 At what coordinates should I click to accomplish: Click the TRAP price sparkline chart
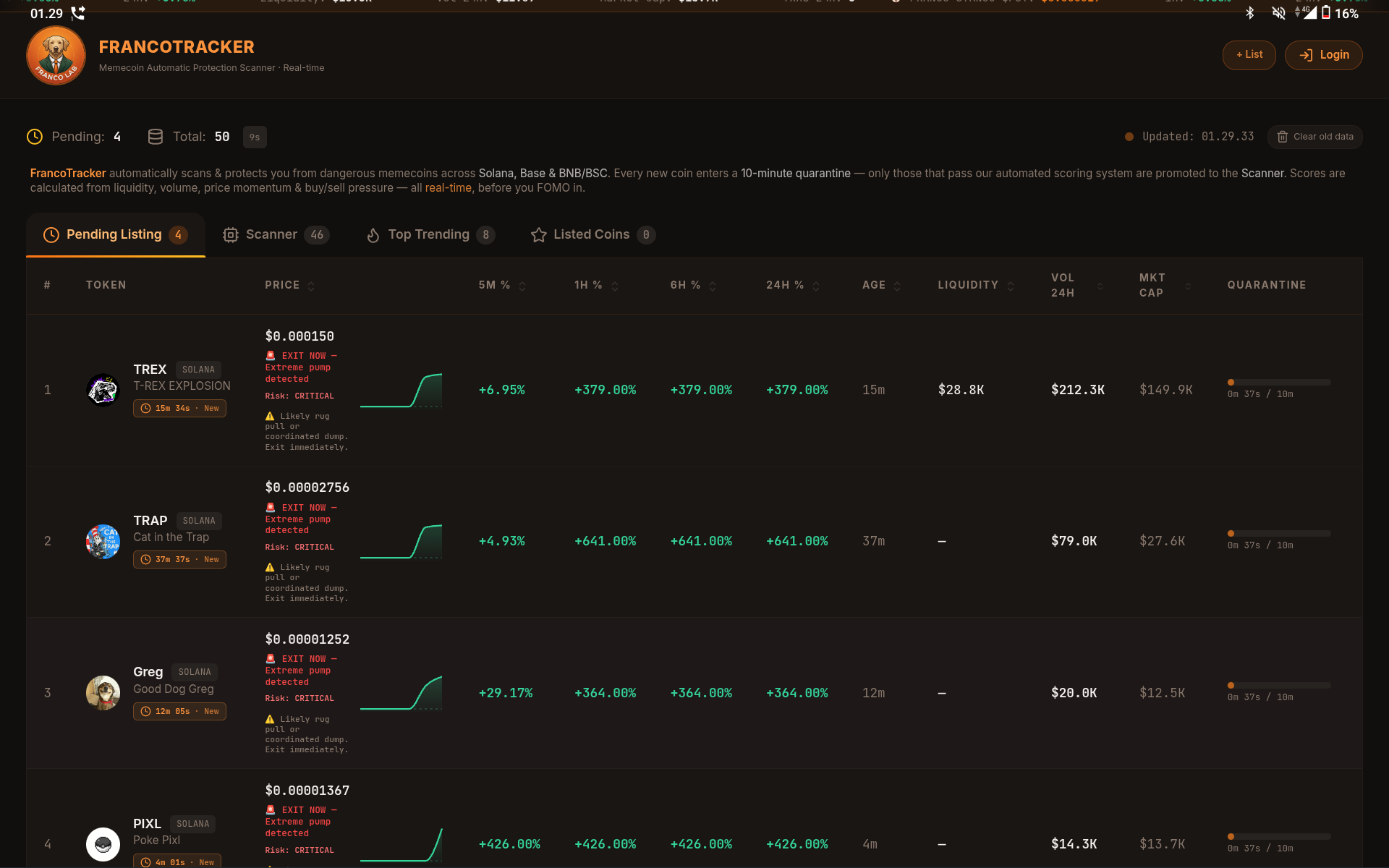click(x=402, y=542)
